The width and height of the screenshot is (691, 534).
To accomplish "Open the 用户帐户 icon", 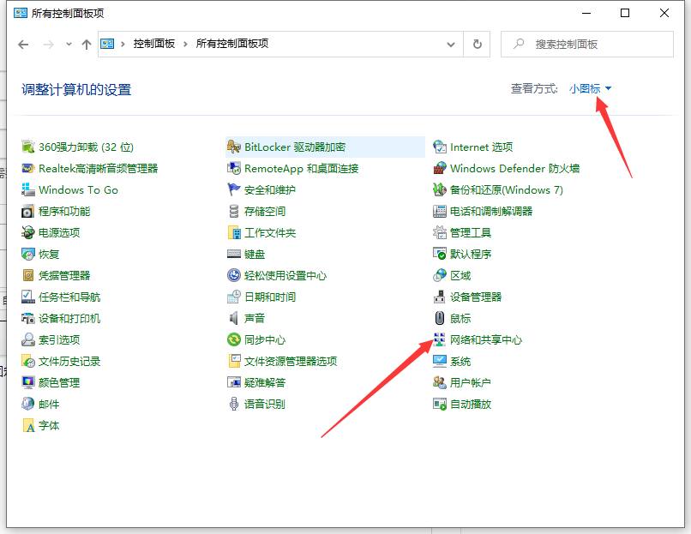I will (x=440, y=383).
